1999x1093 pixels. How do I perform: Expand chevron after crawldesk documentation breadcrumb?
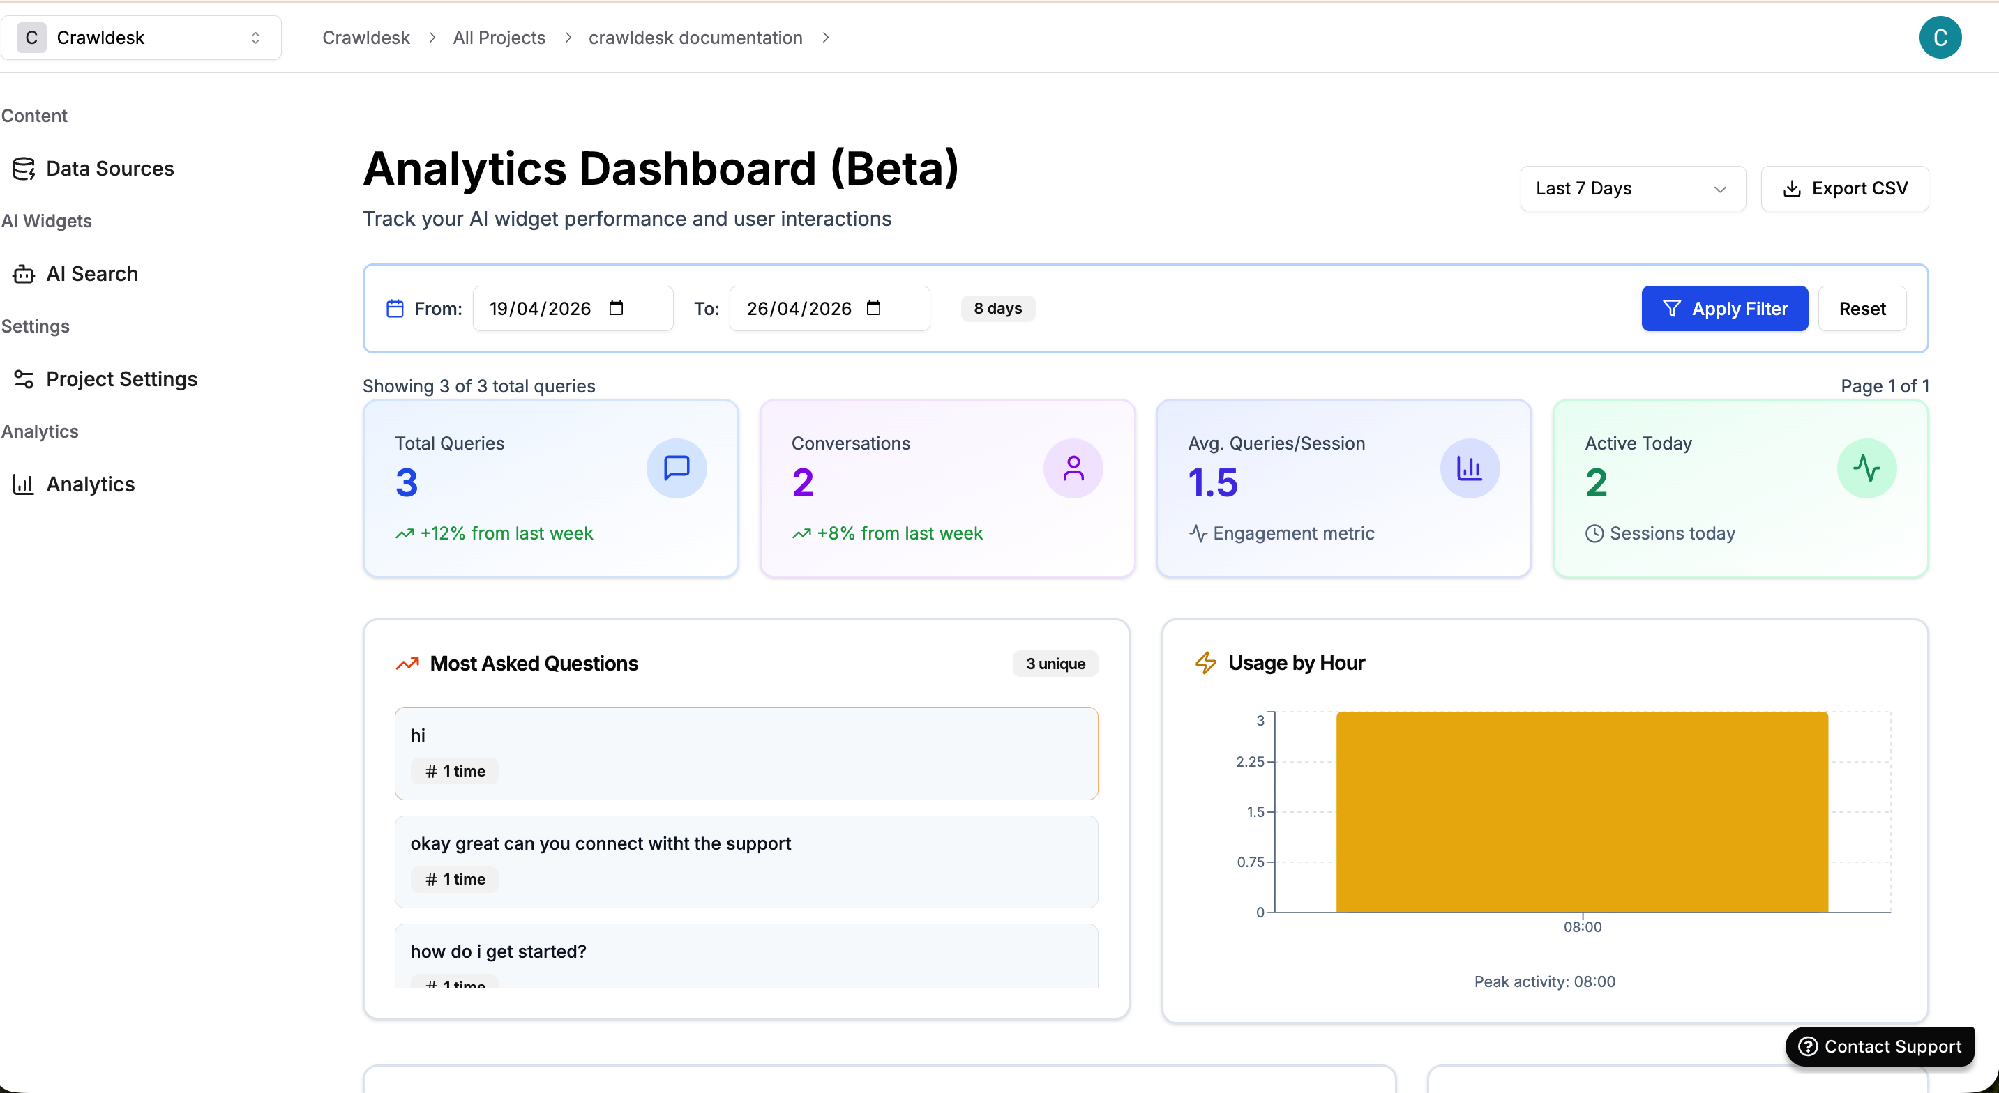point(826,37)
